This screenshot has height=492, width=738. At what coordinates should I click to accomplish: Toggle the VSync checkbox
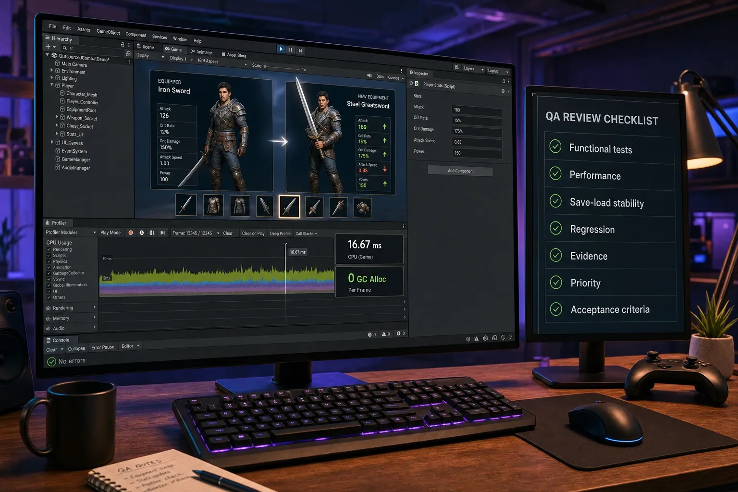pyautogui.click(x=49, y=279)
